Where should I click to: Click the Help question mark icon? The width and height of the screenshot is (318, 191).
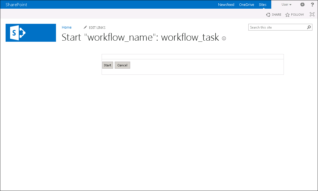click(312, 4)
